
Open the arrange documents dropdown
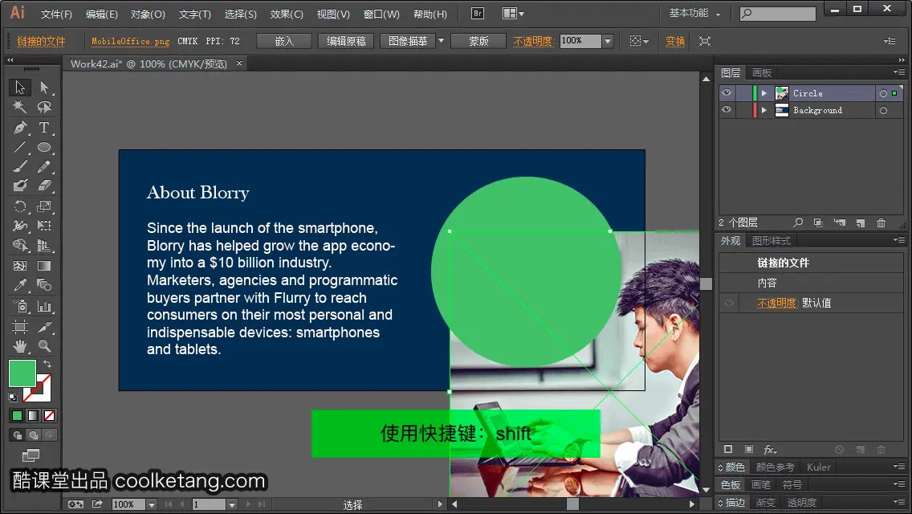click(x=512, y=14)
